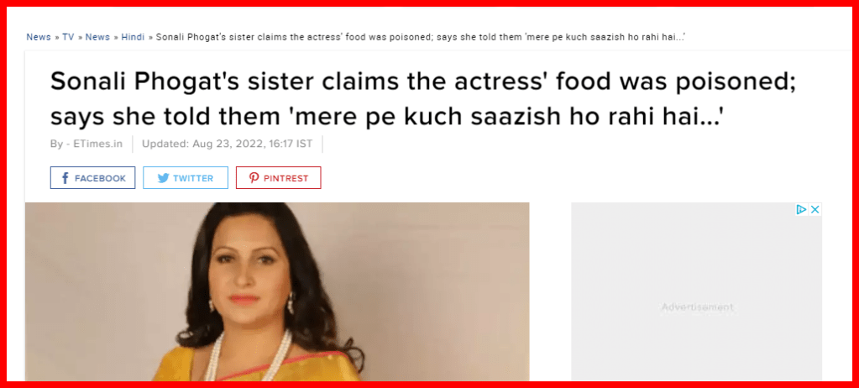Click the Pinterest 'P' logo icon
The width and height of the screenshot is (859, 388).
[x=254, y=178]
